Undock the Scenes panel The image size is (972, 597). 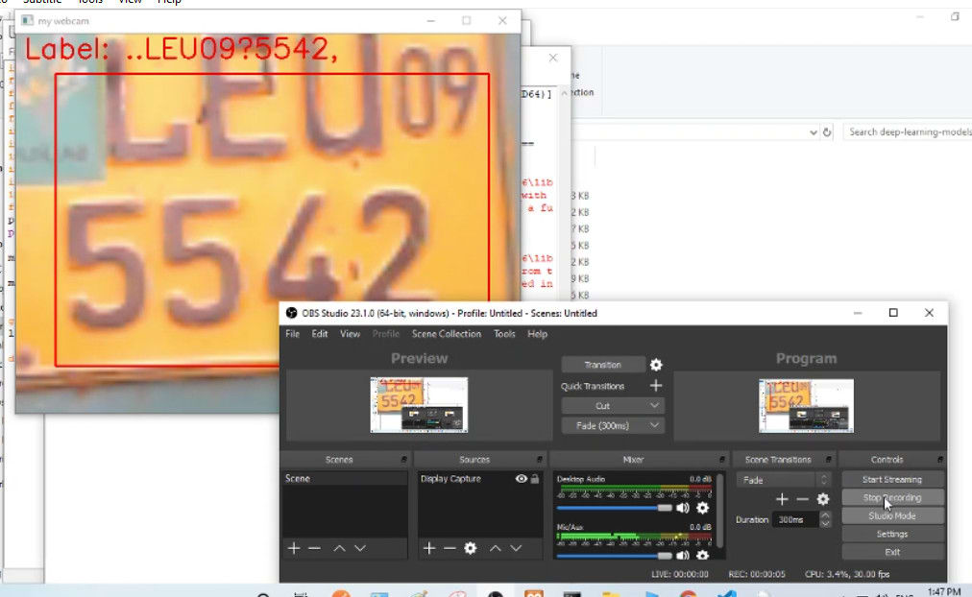pos(403,460)
